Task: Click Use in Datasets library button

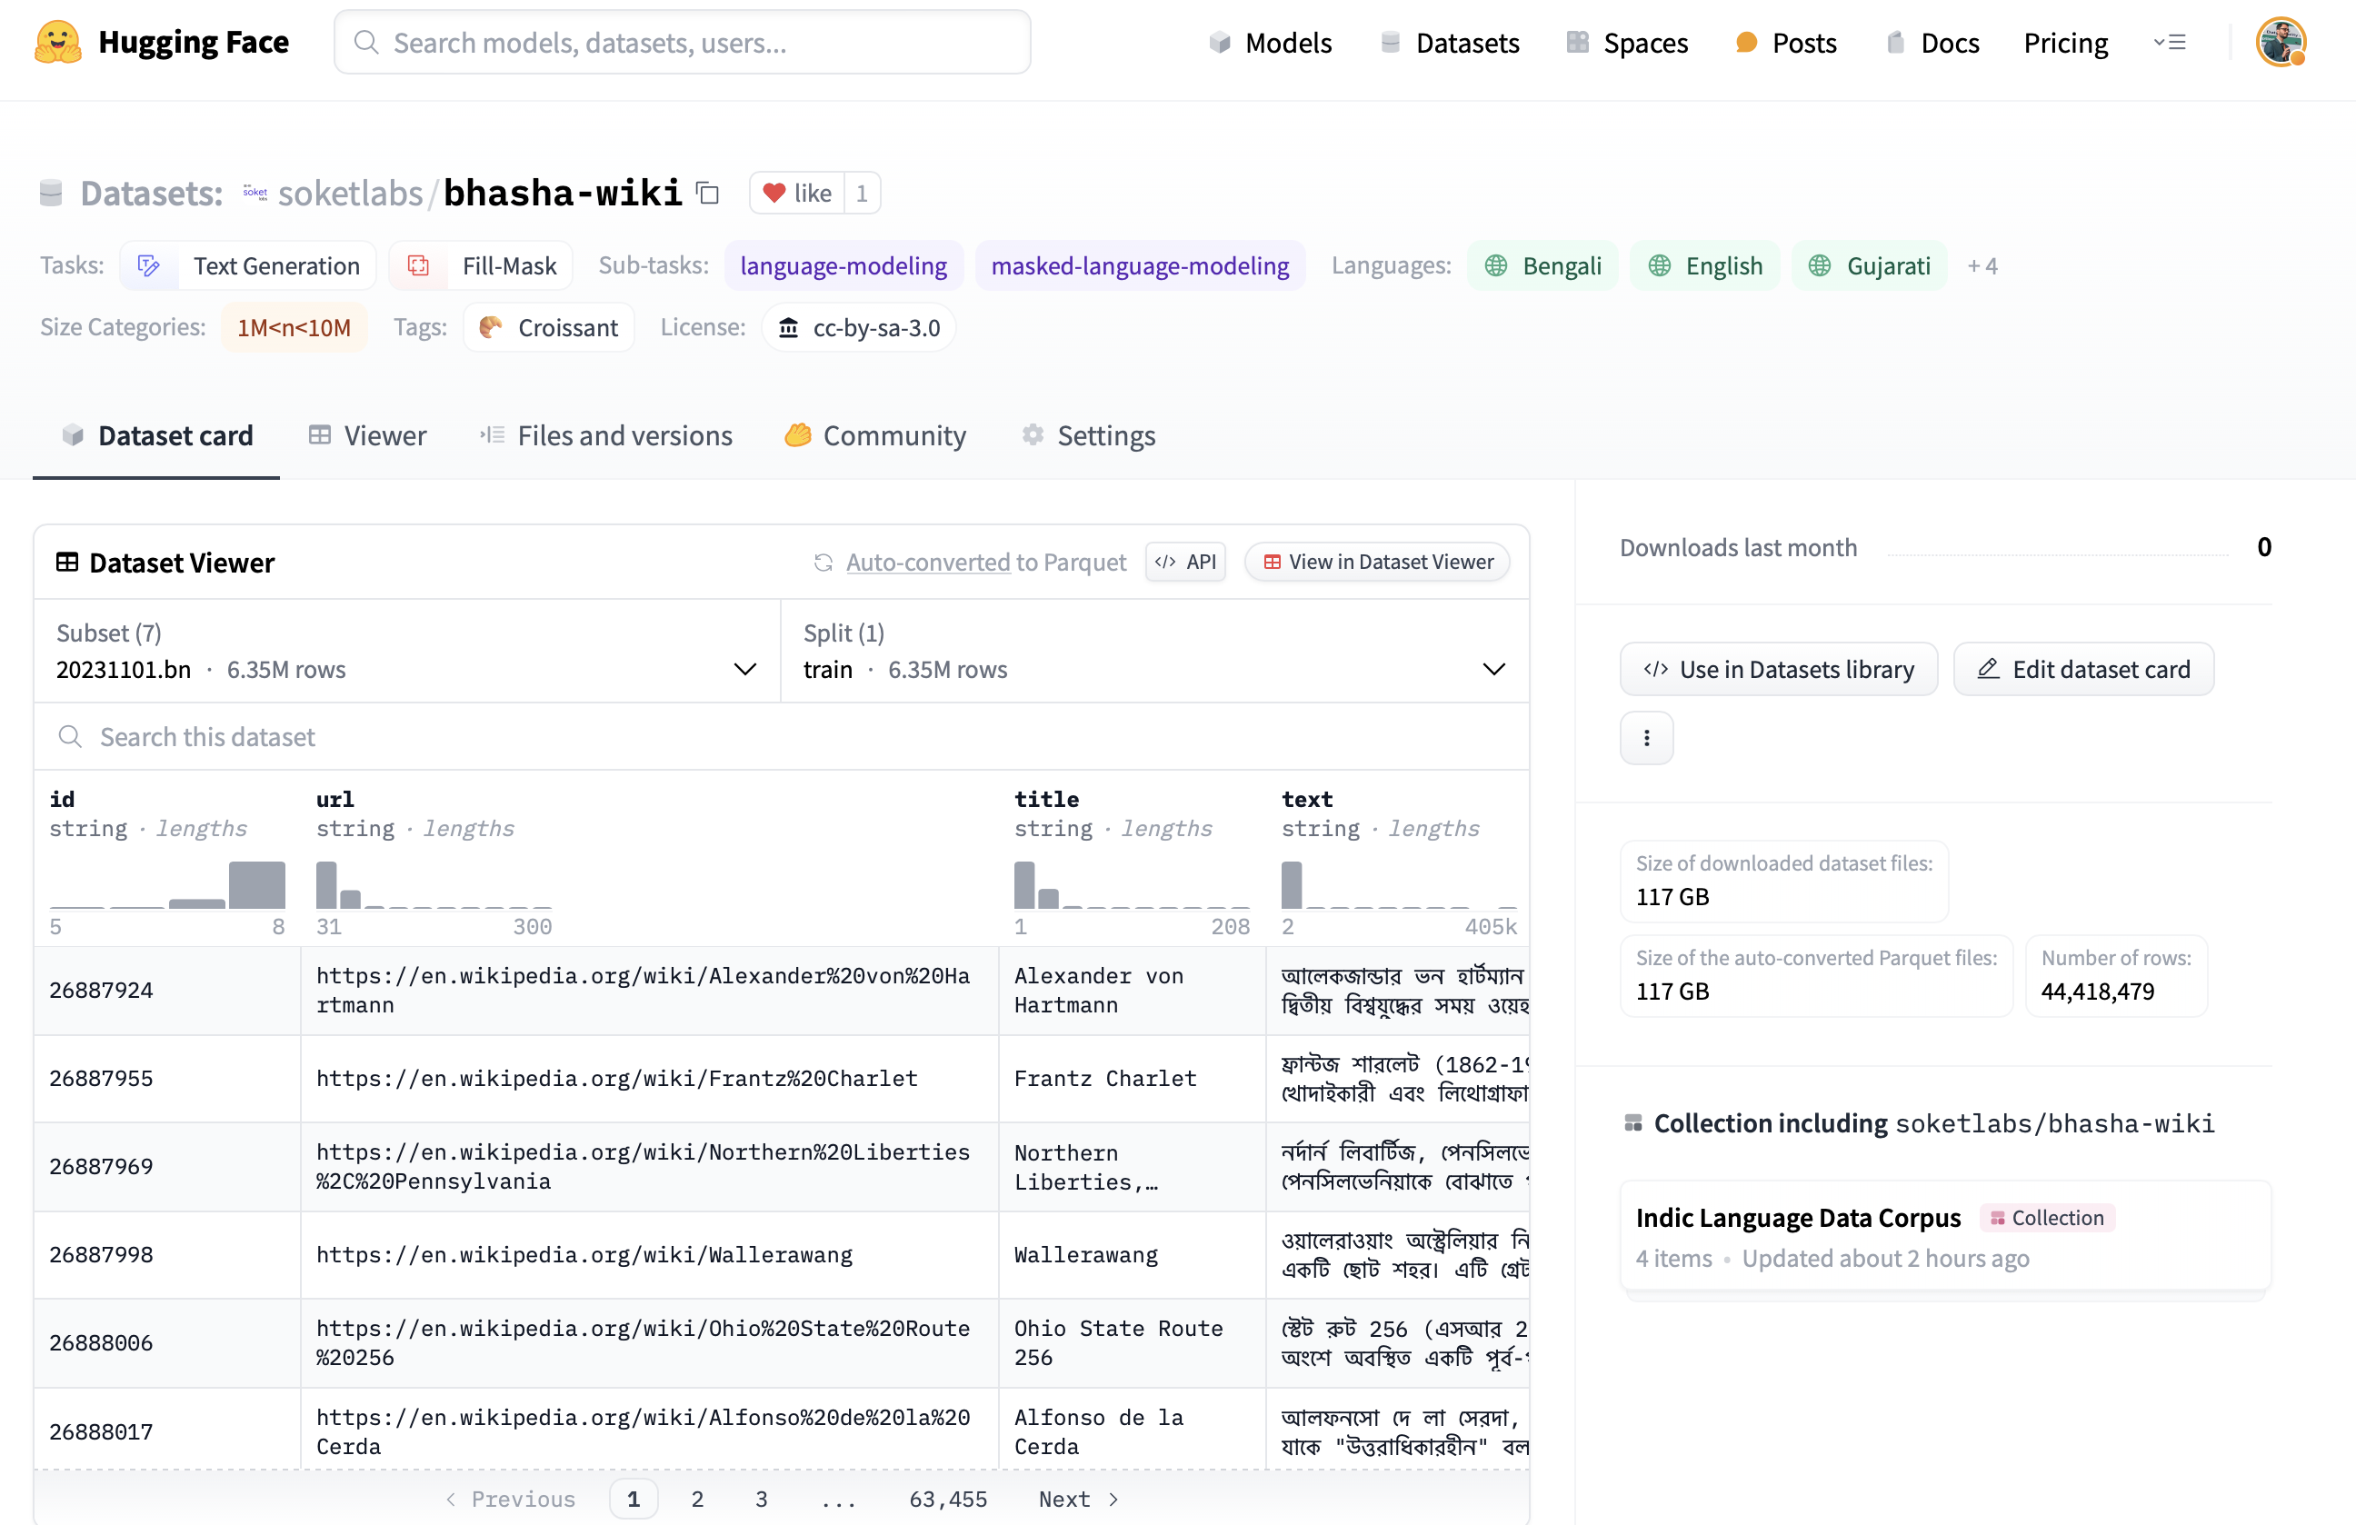Action: (1778, 670)
